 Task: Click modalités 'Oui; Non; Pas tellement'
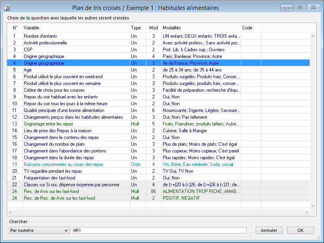201,117
